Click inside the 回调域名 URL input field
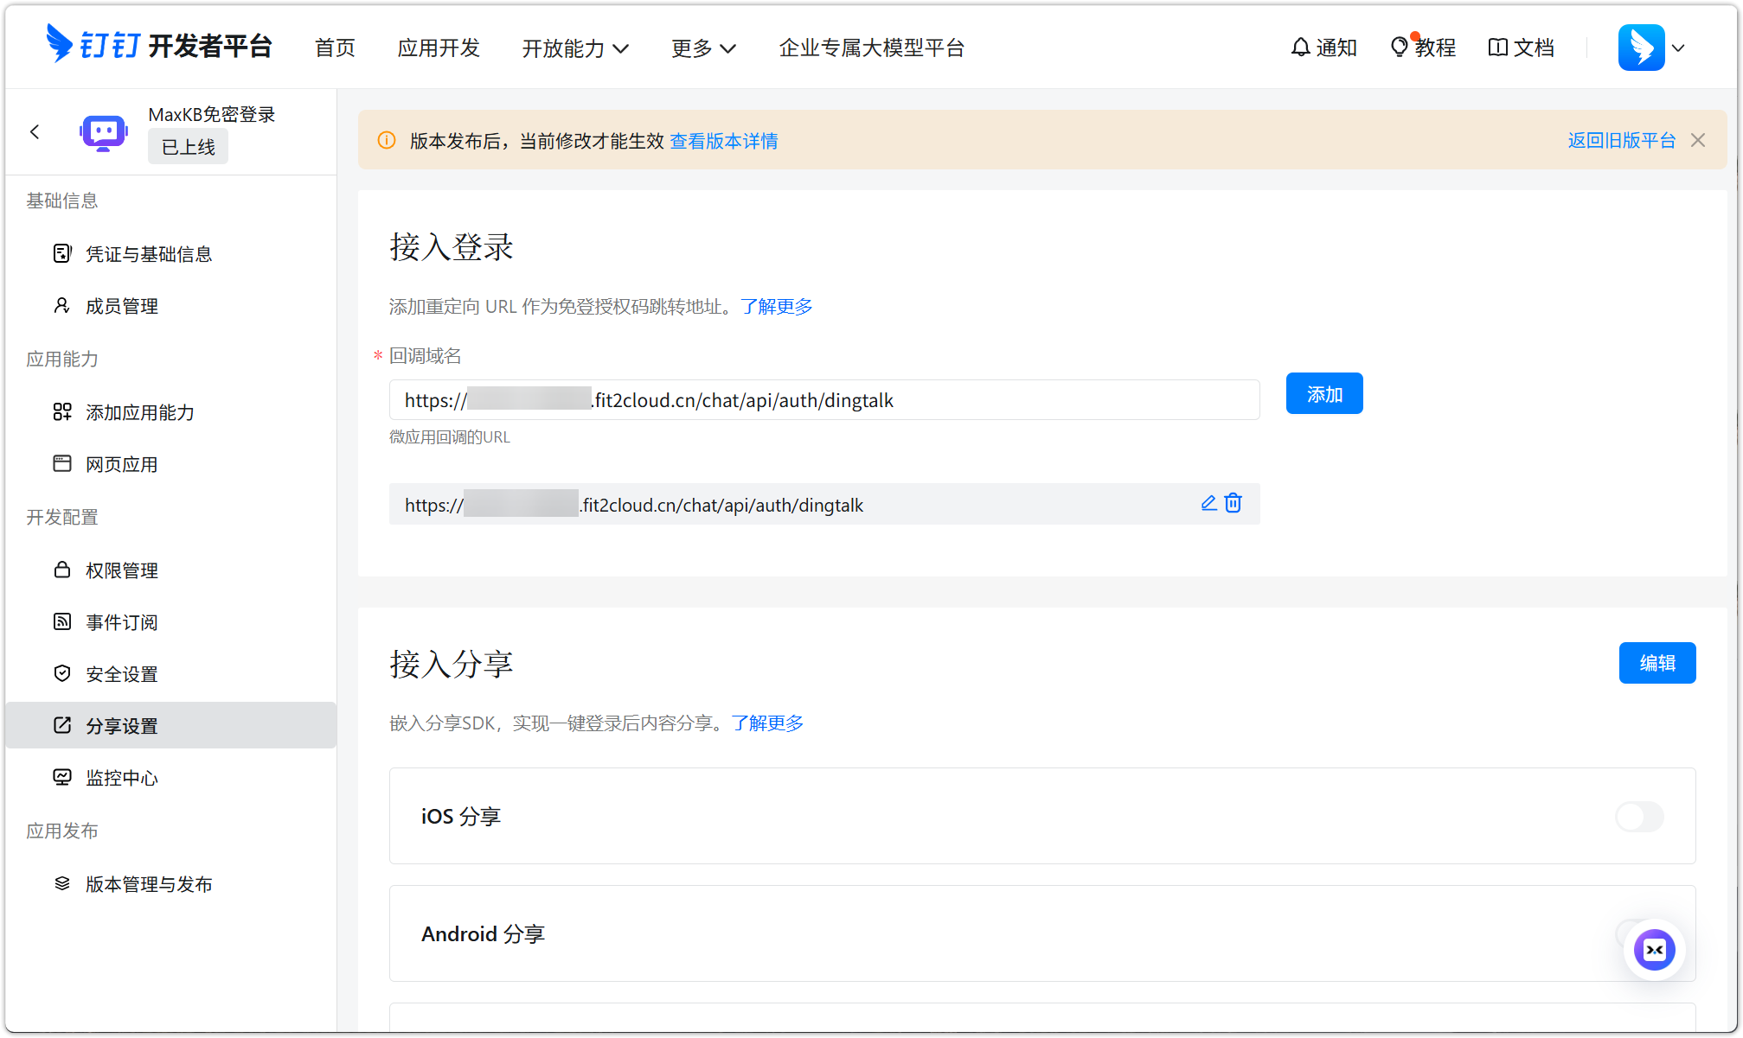This screenshot has height=1038, width=1743. tap(823, 399)
